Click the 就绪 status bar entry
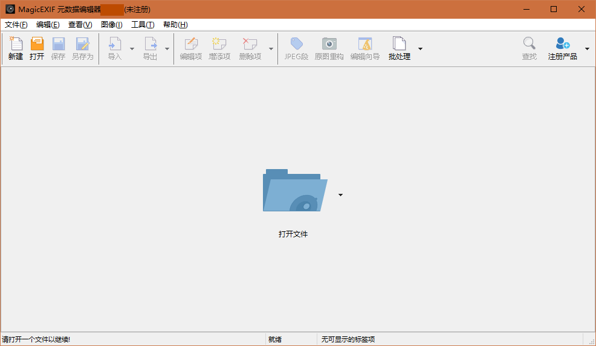 point(275,339)
